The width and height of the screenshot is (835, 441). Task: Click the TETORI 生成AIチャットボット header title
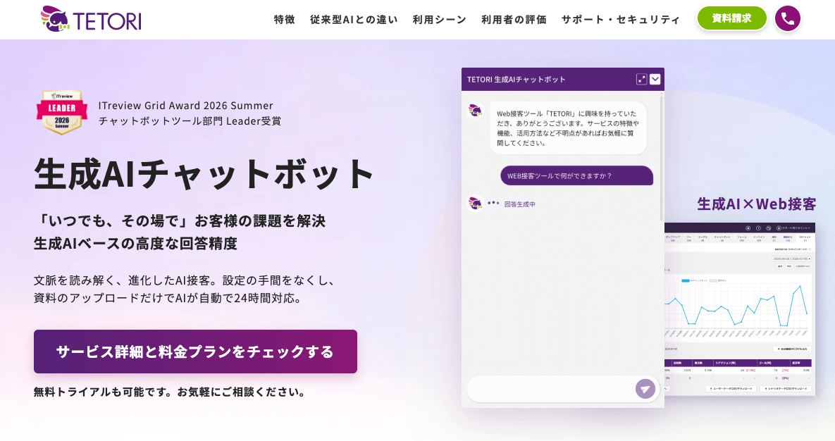[516, 80]
